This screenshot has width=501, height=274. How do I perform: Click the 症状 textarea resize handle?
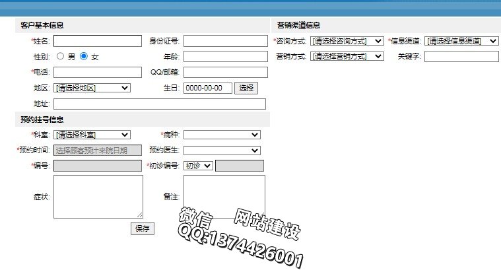140,215
